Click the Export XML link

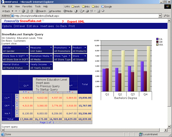coord(76,22)
